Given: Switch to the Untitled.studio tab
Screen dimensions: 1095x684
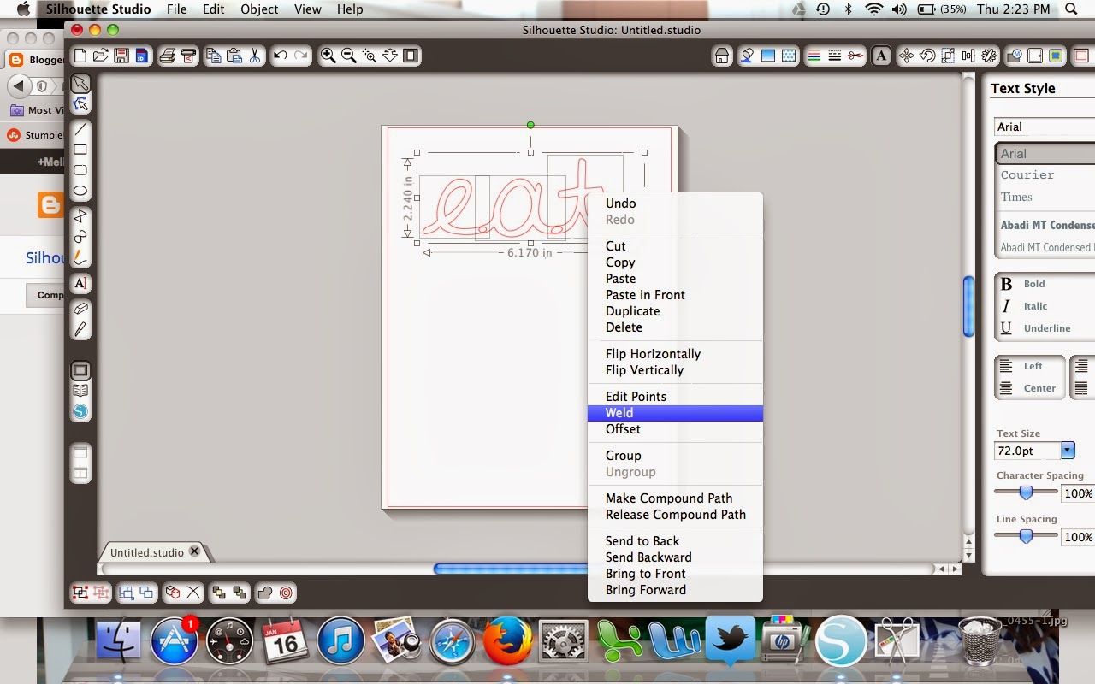Looking at the screenshot, I should pyautogui.click(x=145, y=552).
